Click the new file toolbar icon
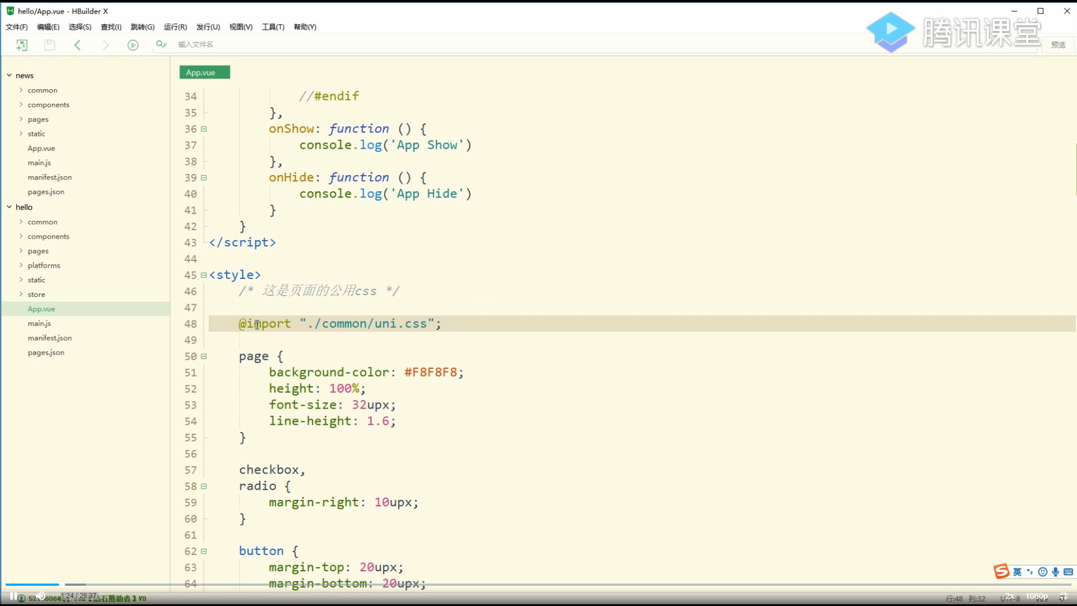Viewport: 1077px width, 606px height. point(22,45)
